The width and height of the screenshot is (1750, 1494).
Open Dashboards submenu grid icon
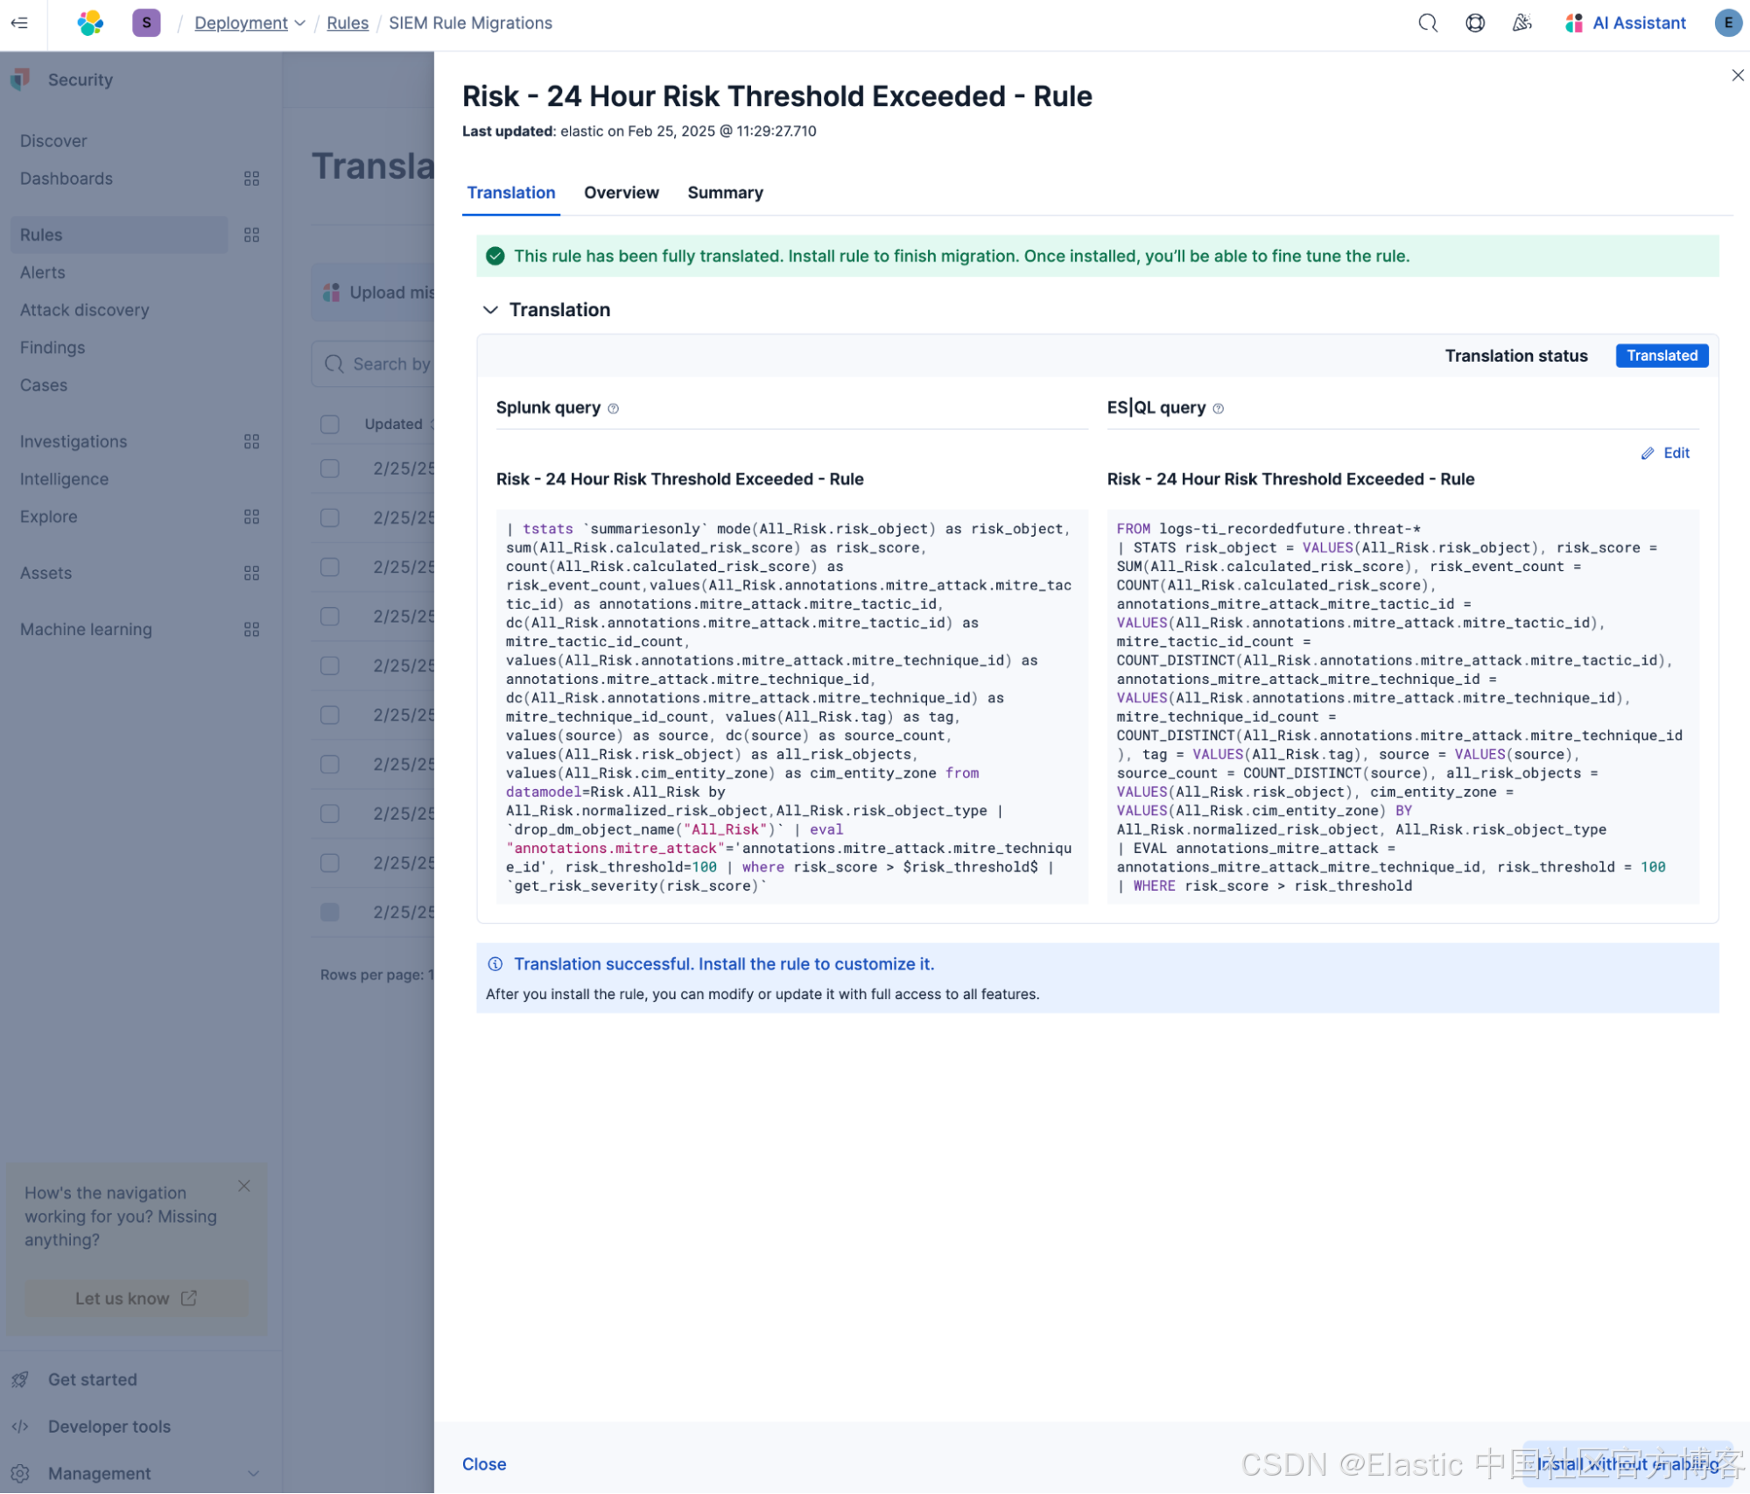pos(251,179)
